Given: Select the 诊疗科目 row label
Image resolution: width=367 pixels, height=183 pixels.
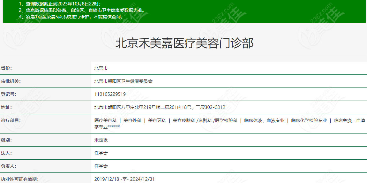Looking at the screenshot, I should (11, 120).
